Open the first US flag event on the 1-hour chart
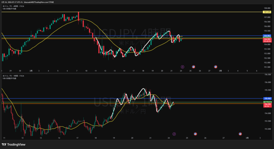274x149 pixels. [x=195, y=134]
